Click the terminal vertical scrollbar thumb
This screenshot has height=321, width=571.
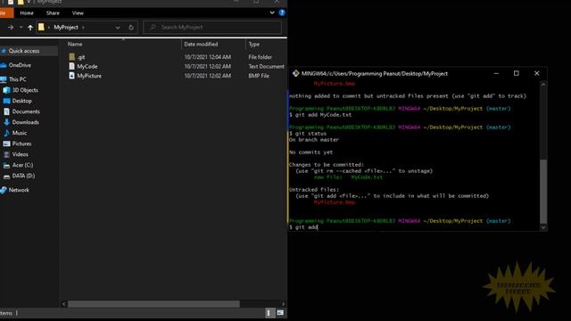click(543, 191)
